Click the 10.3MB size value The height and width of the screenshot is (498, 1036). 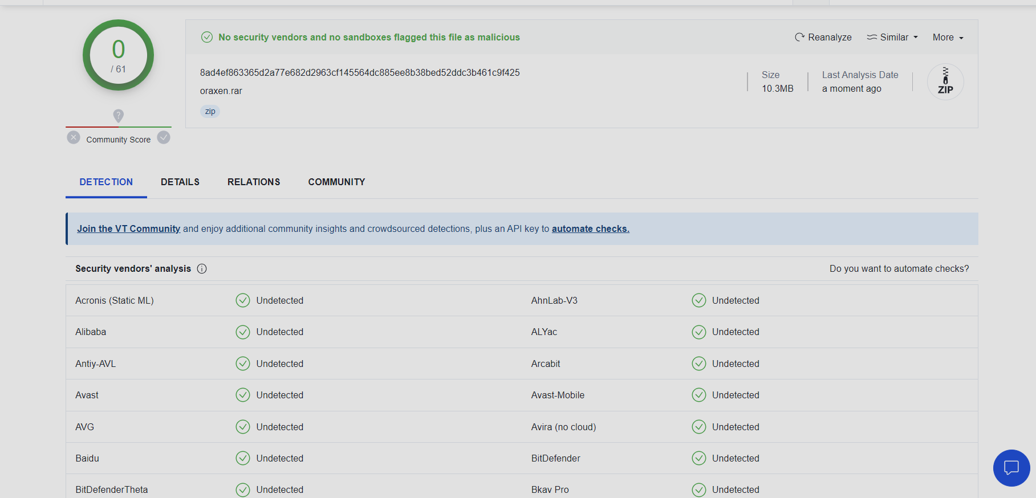[778, 88]
